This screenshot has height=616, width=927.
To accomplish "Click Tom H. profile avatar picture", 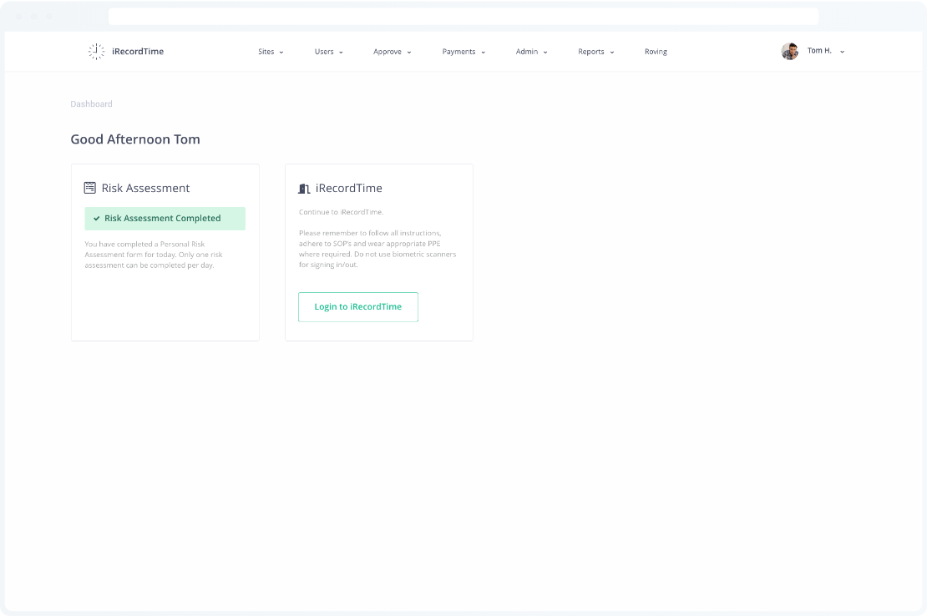I will (789, 52).
